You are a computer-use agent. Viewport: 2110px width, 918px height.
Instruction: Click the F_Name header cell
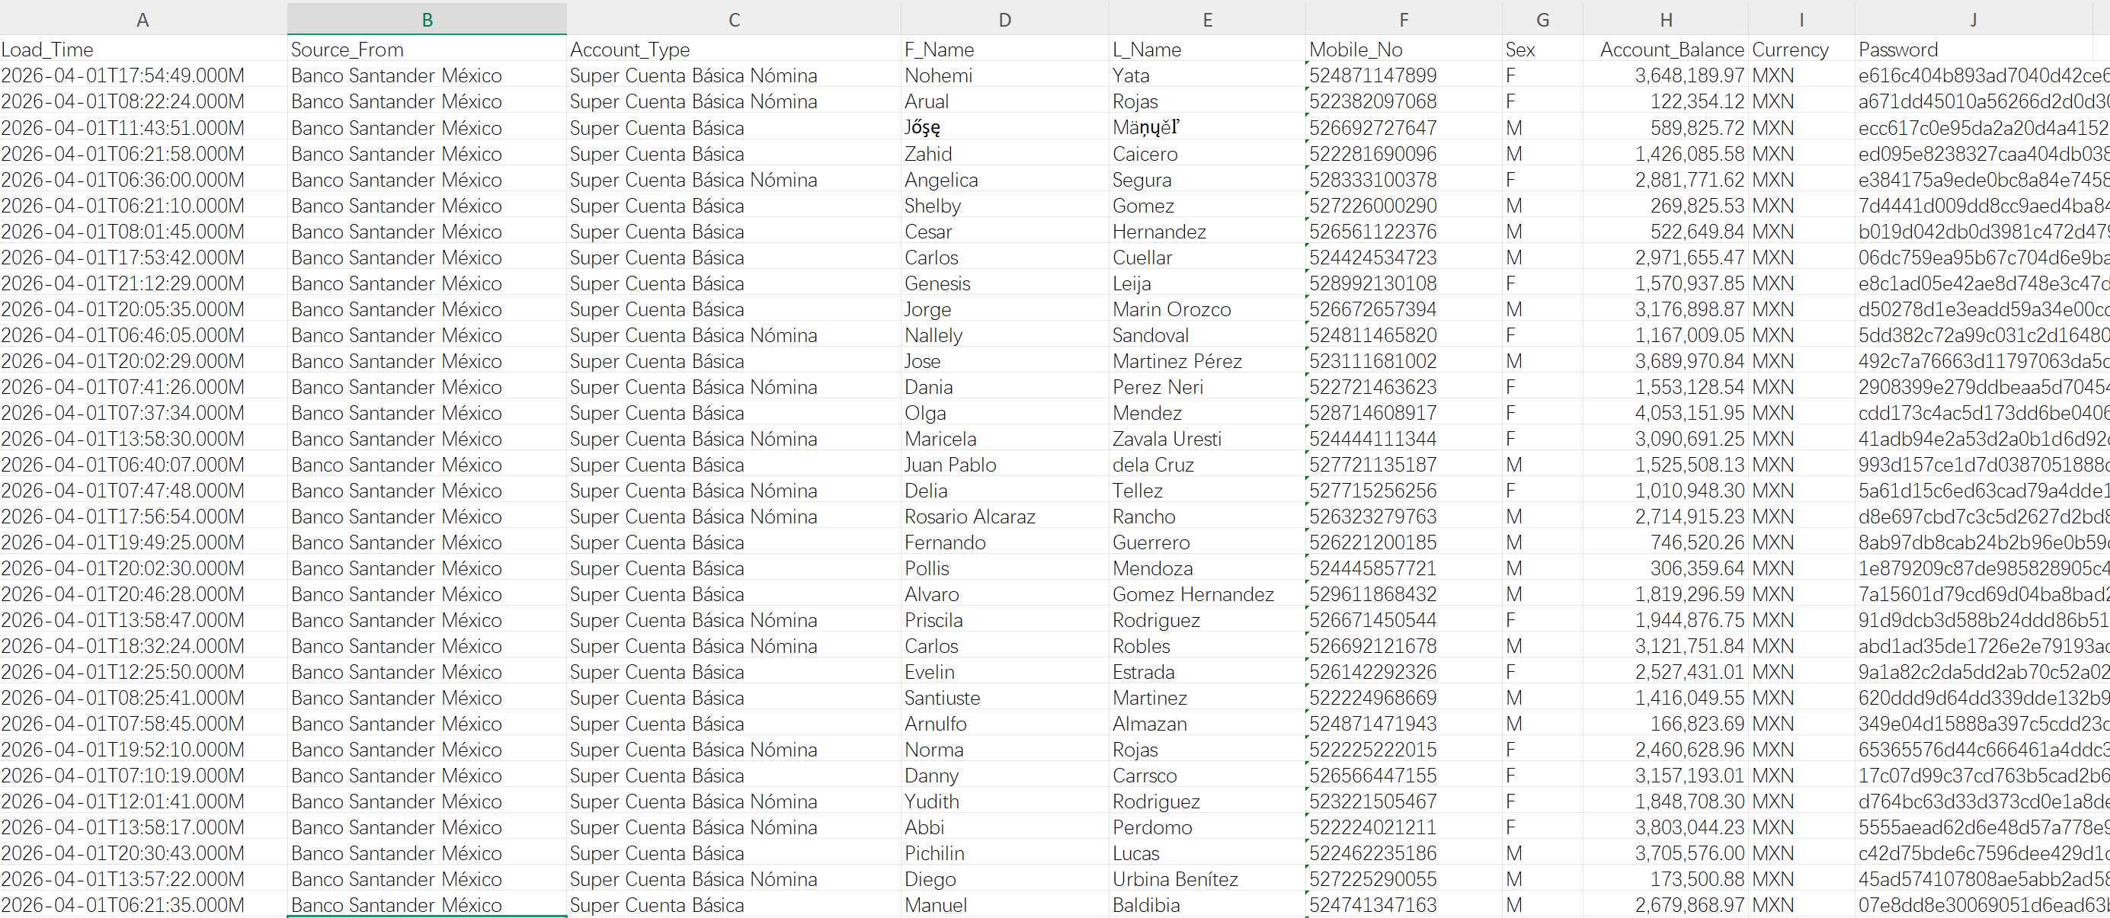(x=1005, y=49)
